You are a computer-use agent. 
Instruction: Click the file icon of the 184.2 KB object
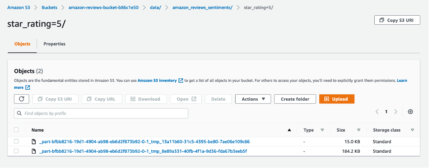pos(34,151)
